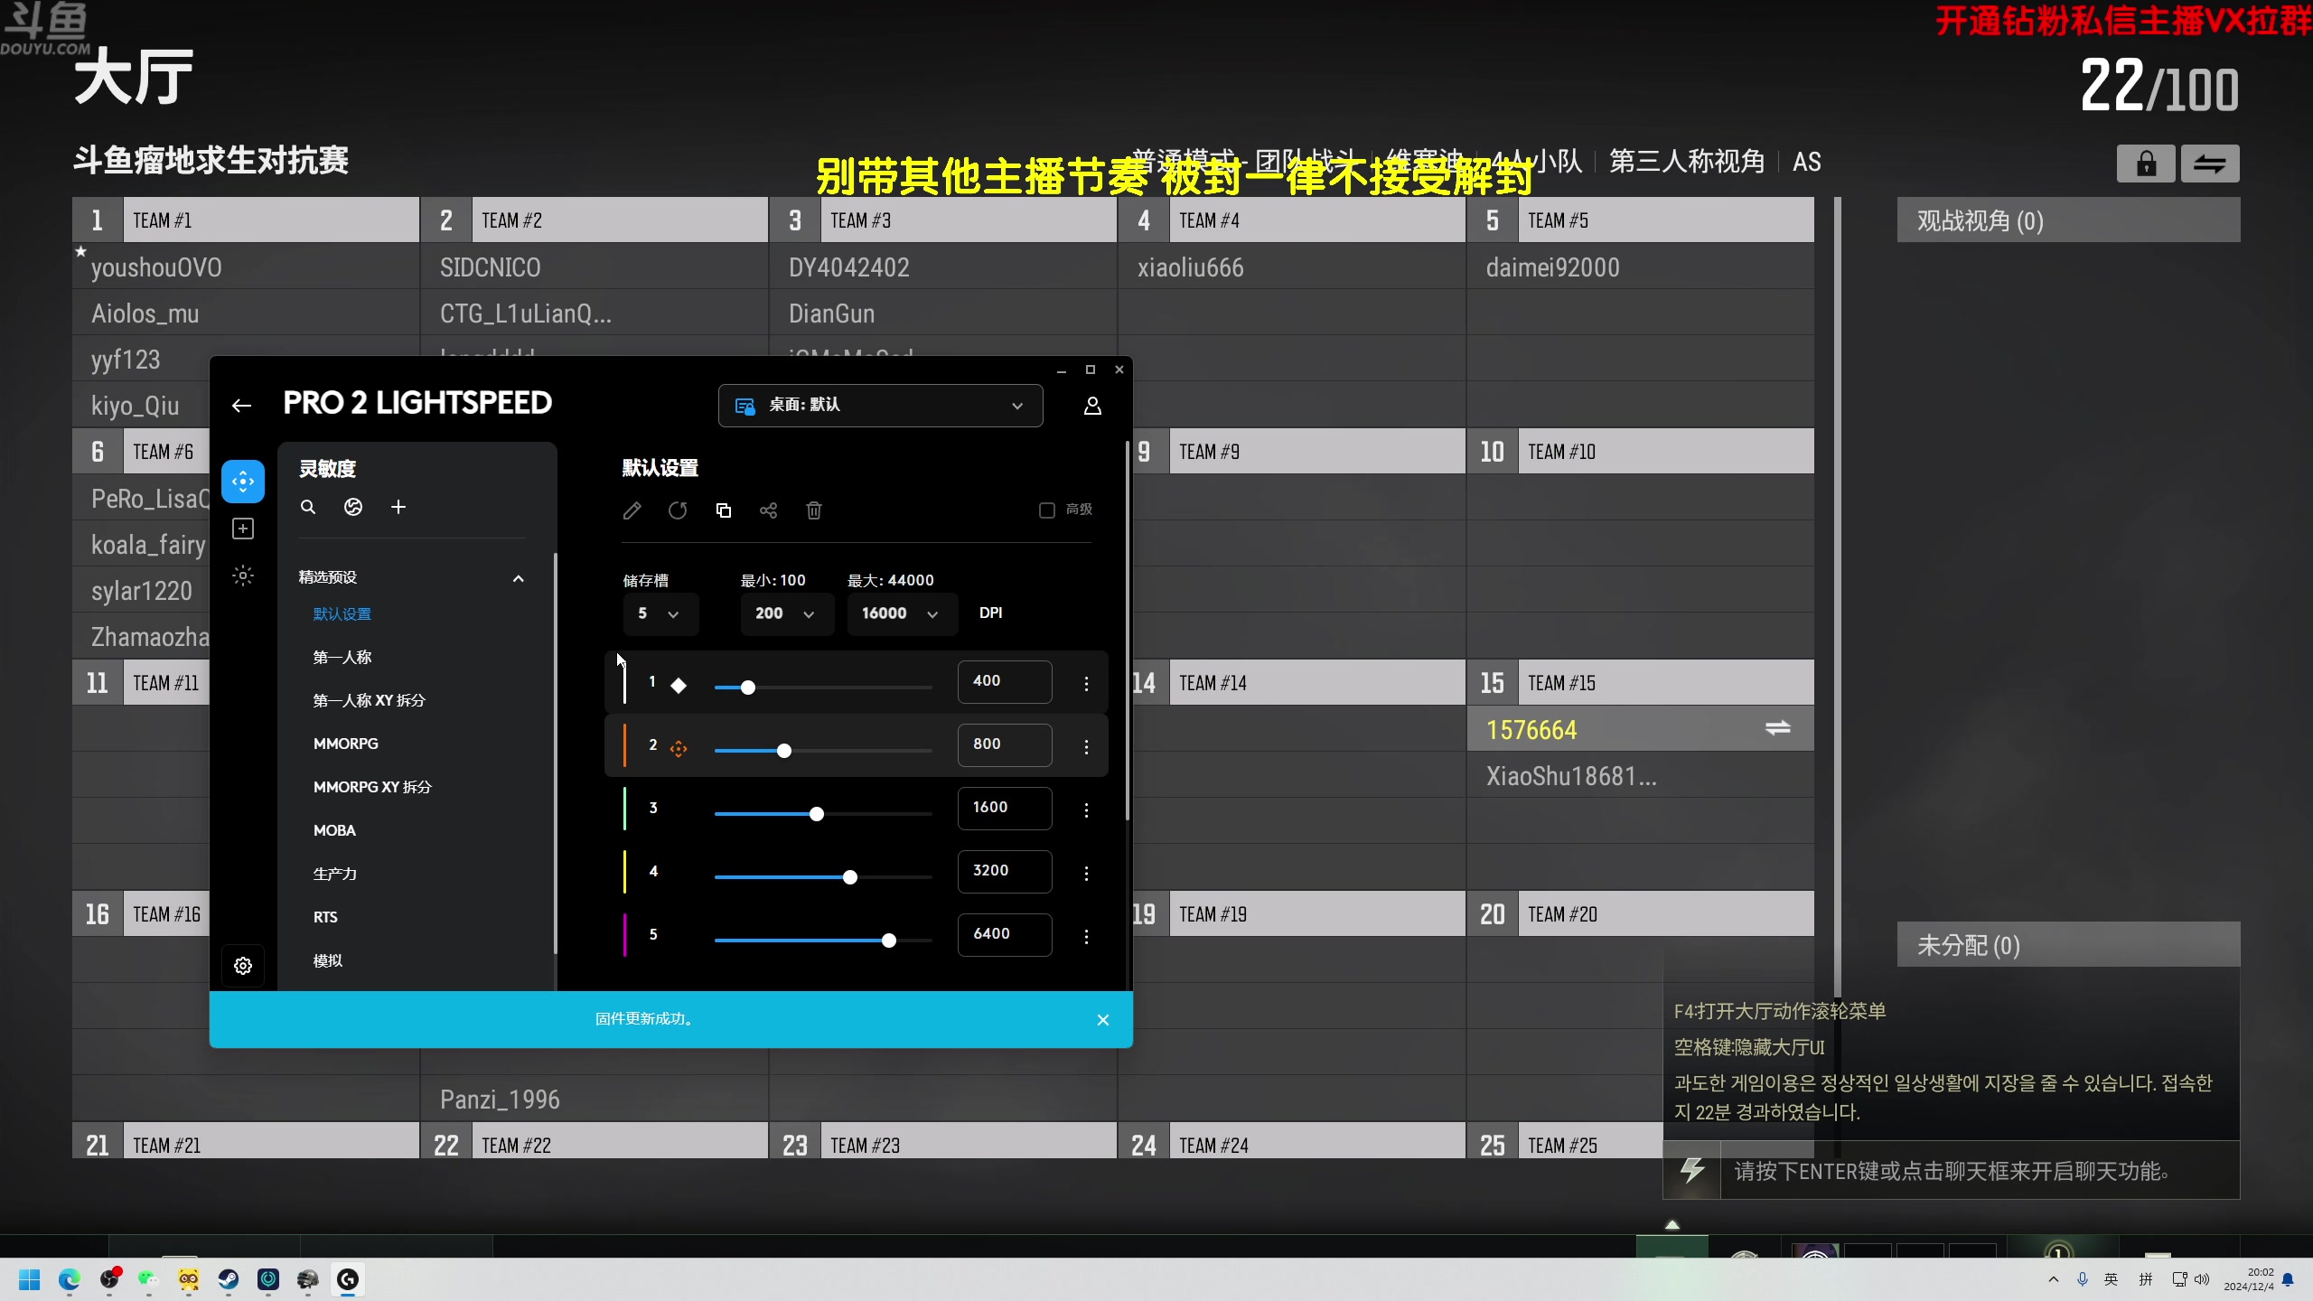Reset the preset with the refresh icon
This screenshot has width=2313, height=1301.
point(678,510)
